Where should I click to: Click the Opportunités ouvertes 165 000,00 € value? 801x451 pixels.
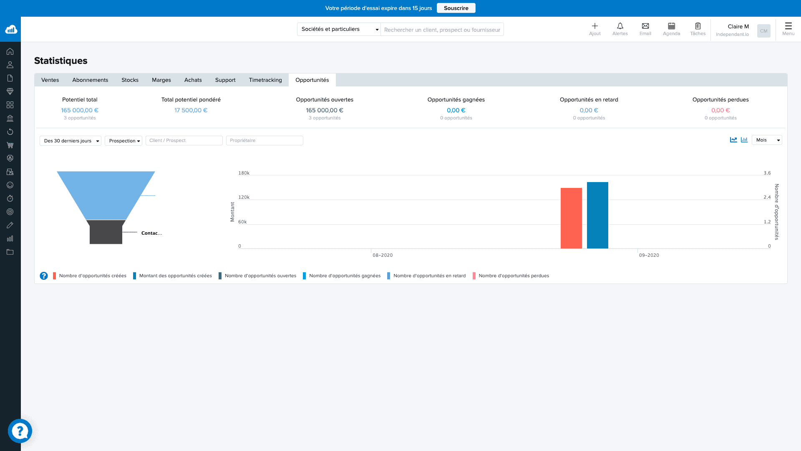pos(325,110)
